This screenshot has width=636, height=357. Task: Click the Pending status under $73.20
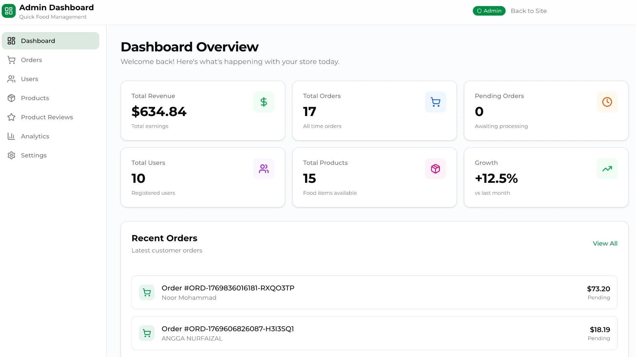tap(599, 297)
